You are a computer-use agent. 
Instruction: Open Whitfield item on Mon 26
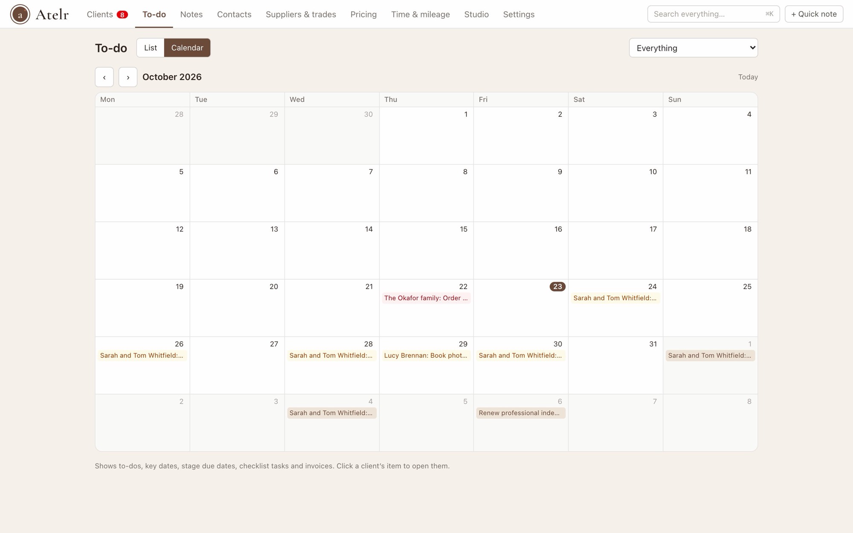pos(142,356)
